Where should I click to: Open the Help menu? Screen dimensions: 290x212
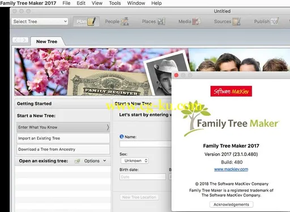[x=156, y=3]
